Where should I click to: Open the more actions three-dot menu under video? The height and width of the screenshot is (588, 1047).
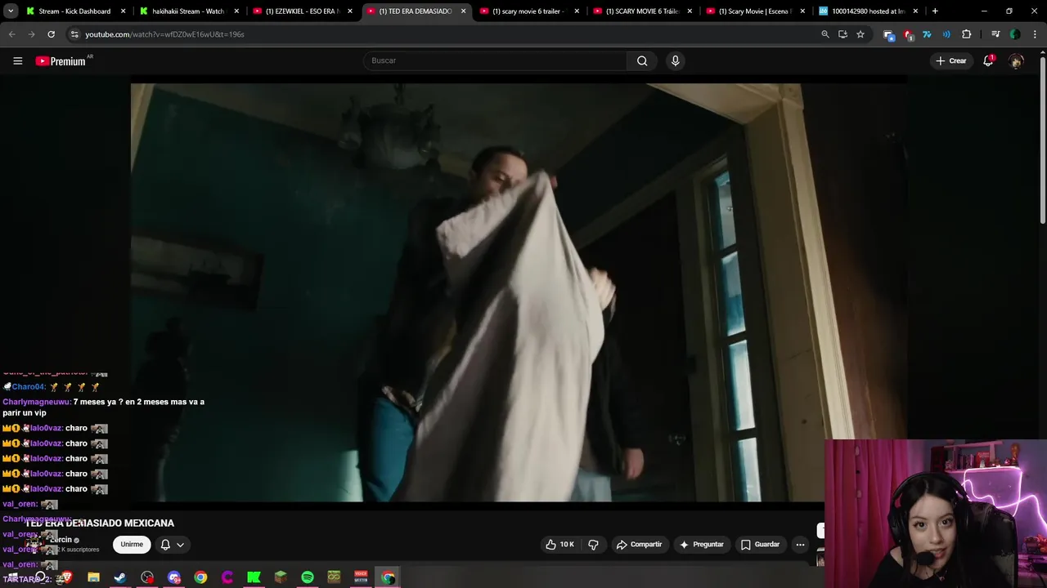point(800,545)
